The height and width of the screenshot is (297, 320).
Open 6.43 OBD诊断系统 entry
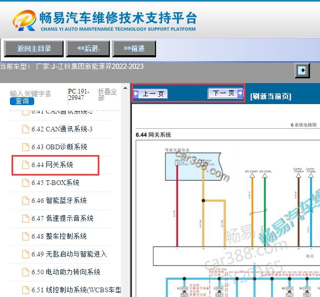(59, 147)
